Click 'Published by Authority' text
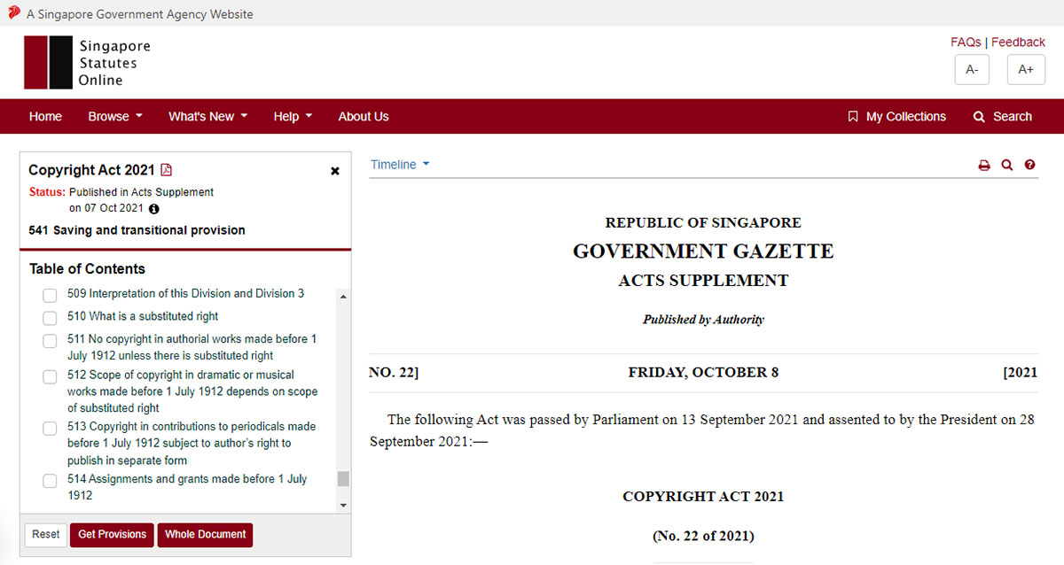Viewport: 1064px width, 565px height. (703, 320)
